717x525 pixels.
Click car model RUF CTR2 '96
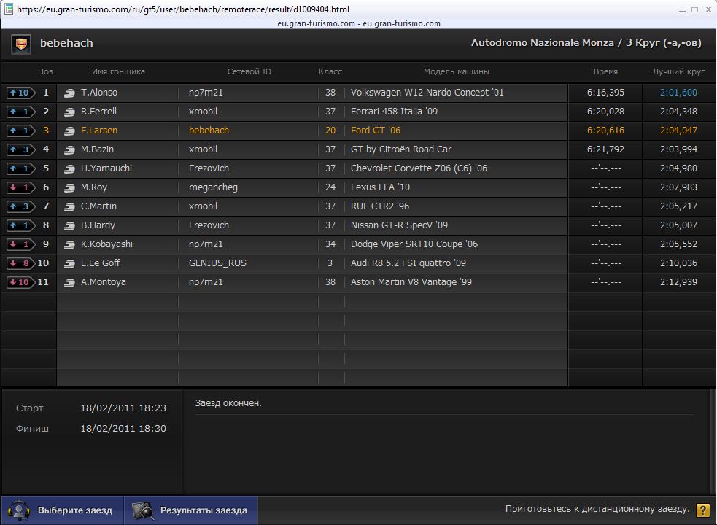(x=380, y=206)
